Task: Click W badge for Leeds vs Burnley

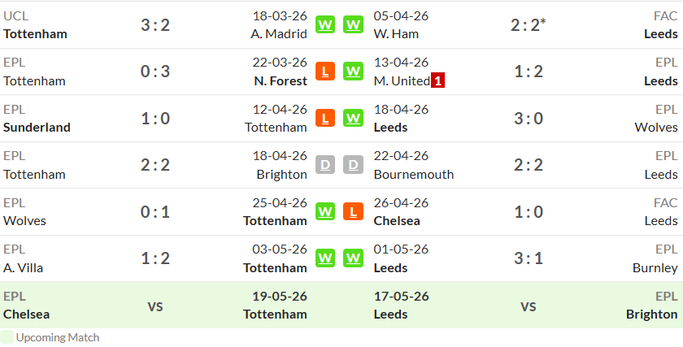Action: pyautogui.click(x=353, y=258)
